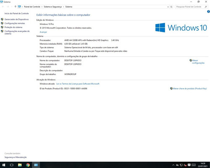Click the Windows 10 logo
Viewport: 210px width, 168px height.
(x=181, y=28)
